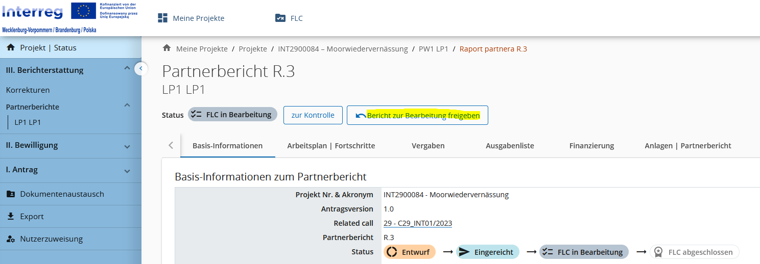Viewport: 760px width, 264px height.
Task: Collapse the Partnerberichte submenu
Action: click(x=127, y=105)
